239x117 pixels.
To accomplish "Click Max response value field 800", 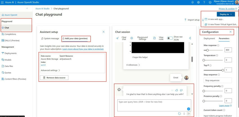I will (x=228, y=50).
